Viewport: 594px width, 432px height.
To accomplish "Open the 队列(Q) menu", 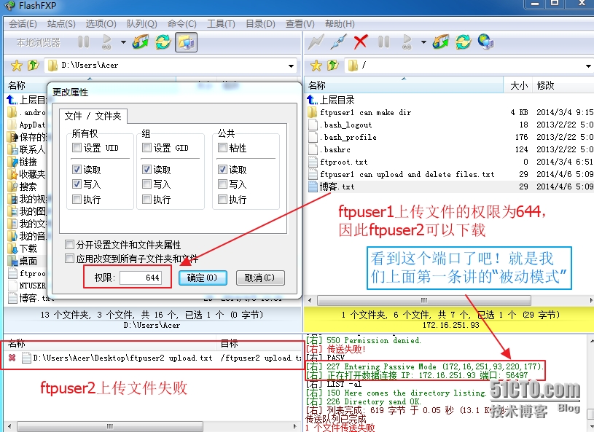I will [141, 24].
